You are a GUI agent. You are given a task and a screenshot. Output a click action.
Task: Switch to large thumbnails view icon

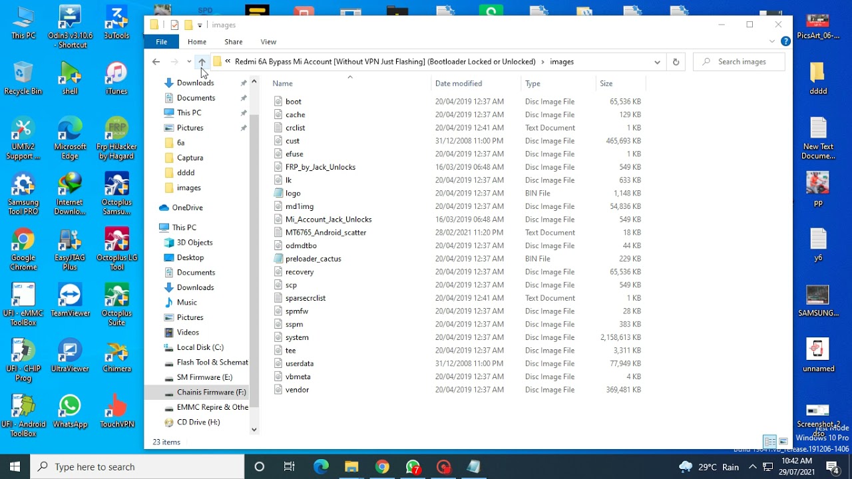(x=783, y=442)
